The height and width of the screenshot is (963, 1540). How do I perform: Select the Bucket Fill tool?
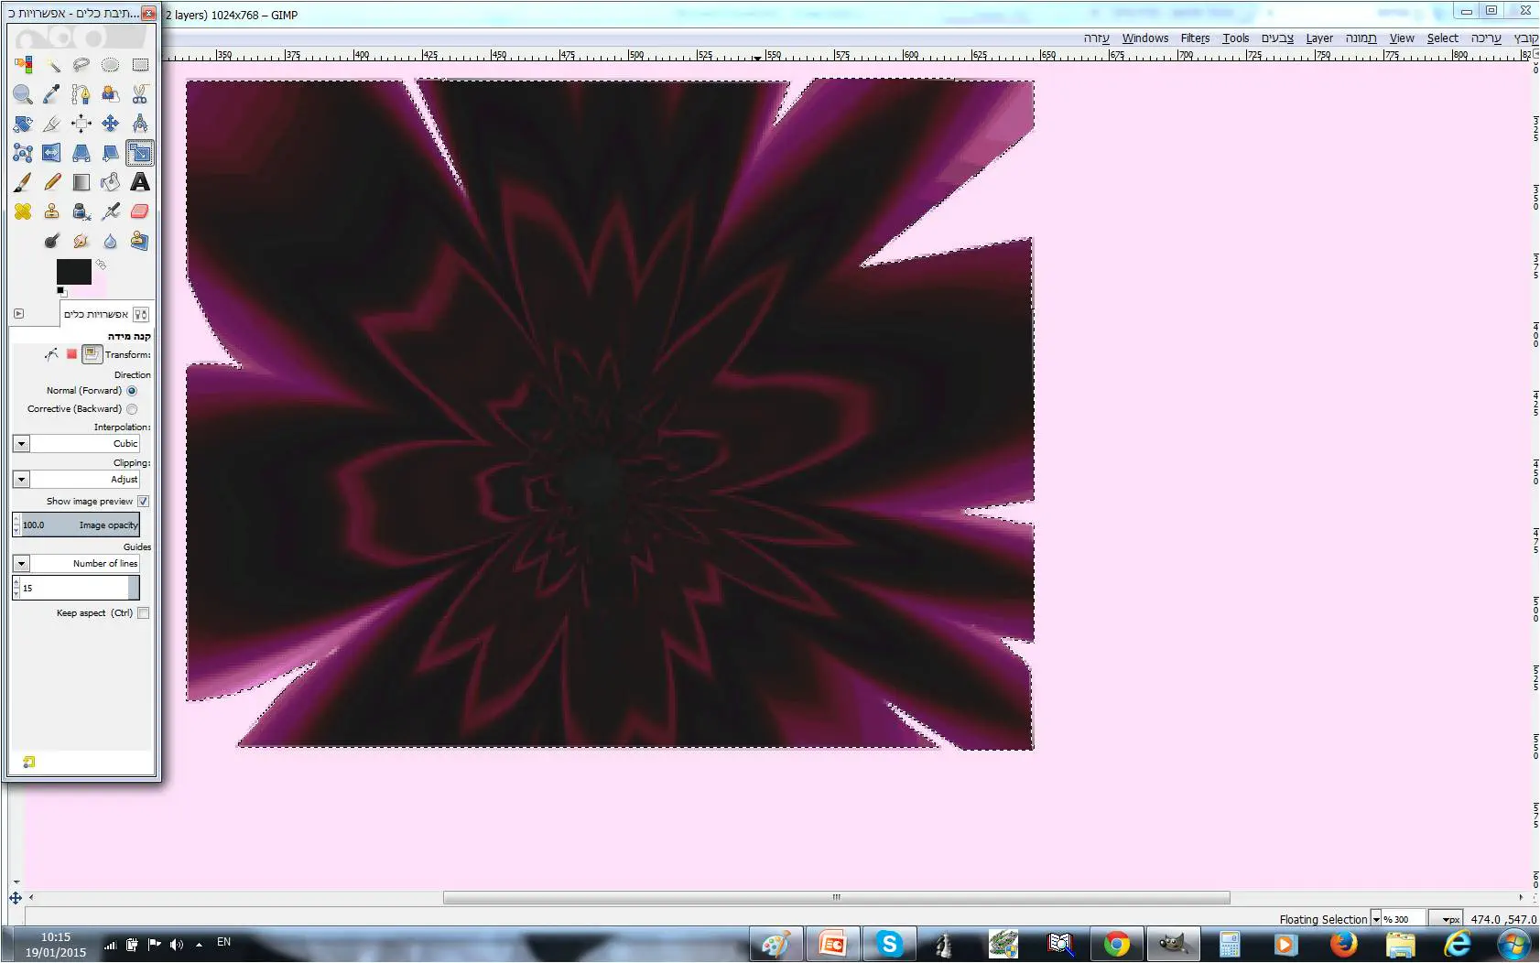pyautogui.click(x=110, y=182)
